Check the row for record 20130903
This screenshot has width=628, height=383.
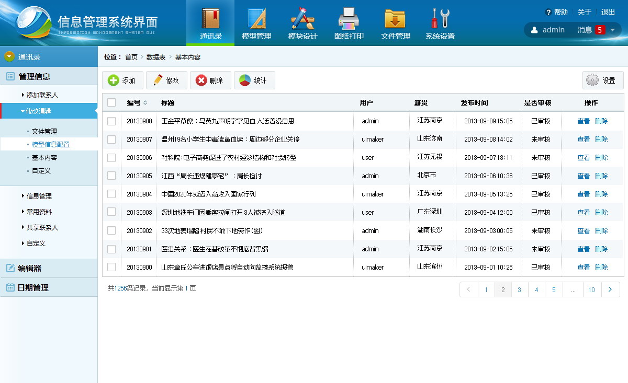pyautogui.click(x=111, y=212)
